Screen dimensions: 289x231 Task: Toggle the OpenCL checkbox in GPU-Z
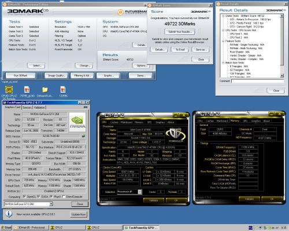24,196
